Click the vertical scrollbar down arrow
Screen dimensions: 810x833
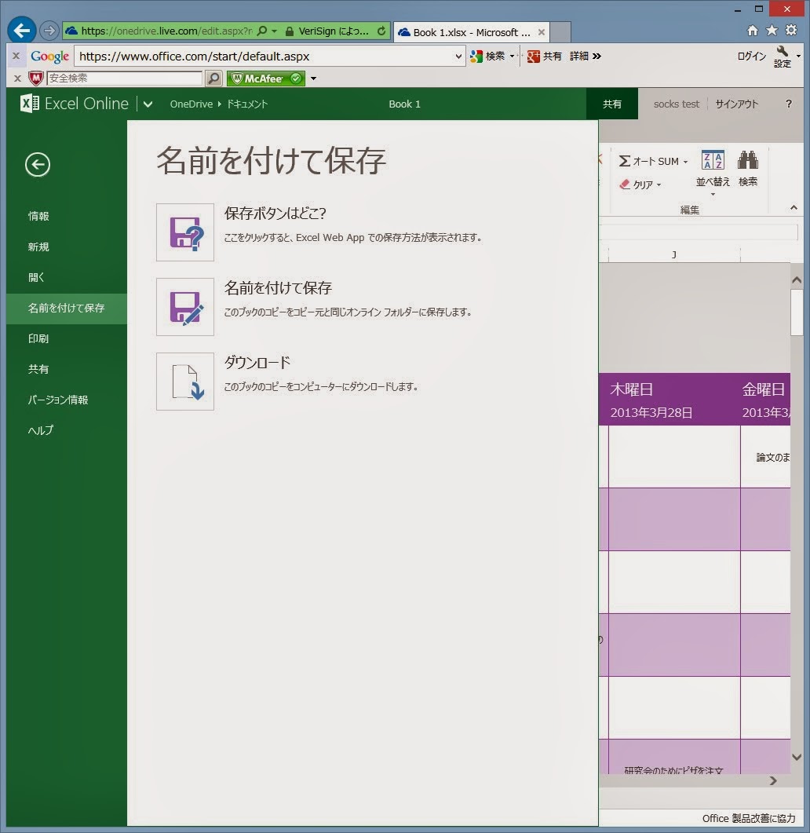click(797, 757)
